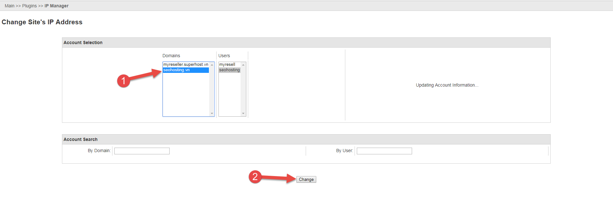
Task: Click the Account Search panel header
Action: click(306, 139)
